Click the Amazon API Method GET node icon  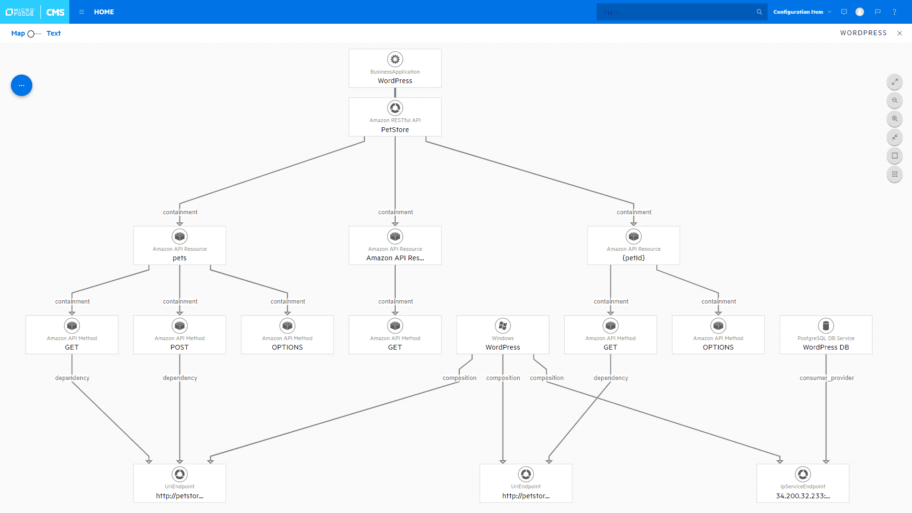tap(71, 325)
